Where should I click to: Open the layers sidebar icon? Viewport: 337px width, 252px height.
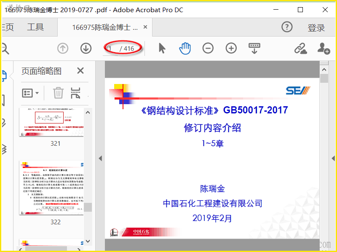[x=4, y=149]
